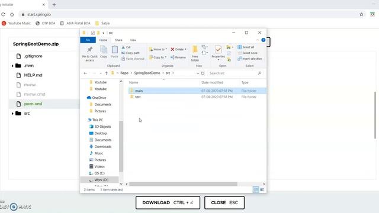Click Select all in the ribbon
379x213 pixels.
point(246,47)
